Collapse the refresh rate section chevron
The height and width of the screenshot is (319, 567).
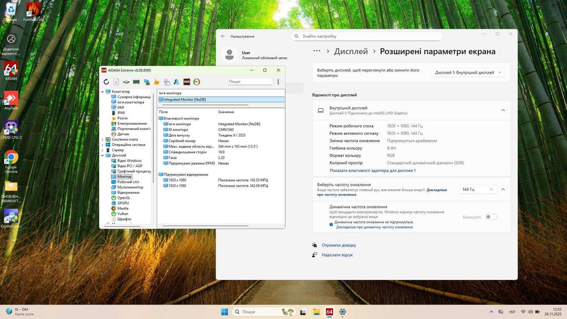(x=503, y=189)
